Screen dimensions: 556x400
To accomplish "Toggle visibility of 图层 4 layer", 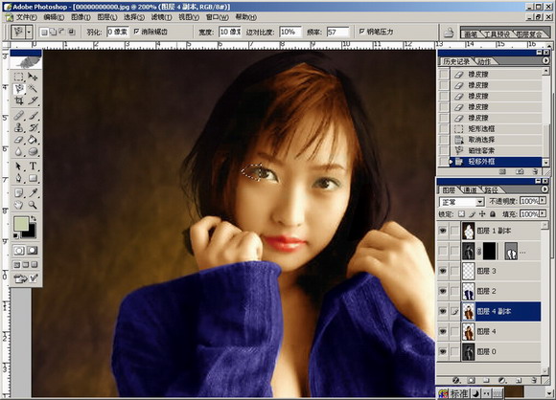I will (x=443, y=331).
